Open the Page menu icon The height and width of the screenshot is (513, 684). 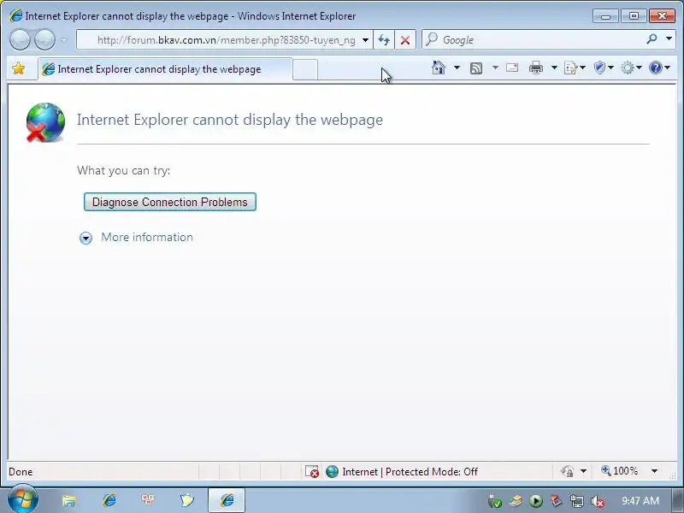coord(574,68)
